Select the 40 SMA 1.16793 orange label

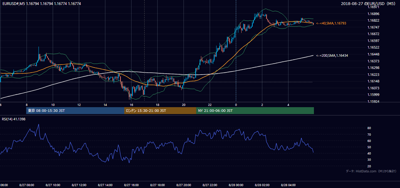click(x=331, y=23)
